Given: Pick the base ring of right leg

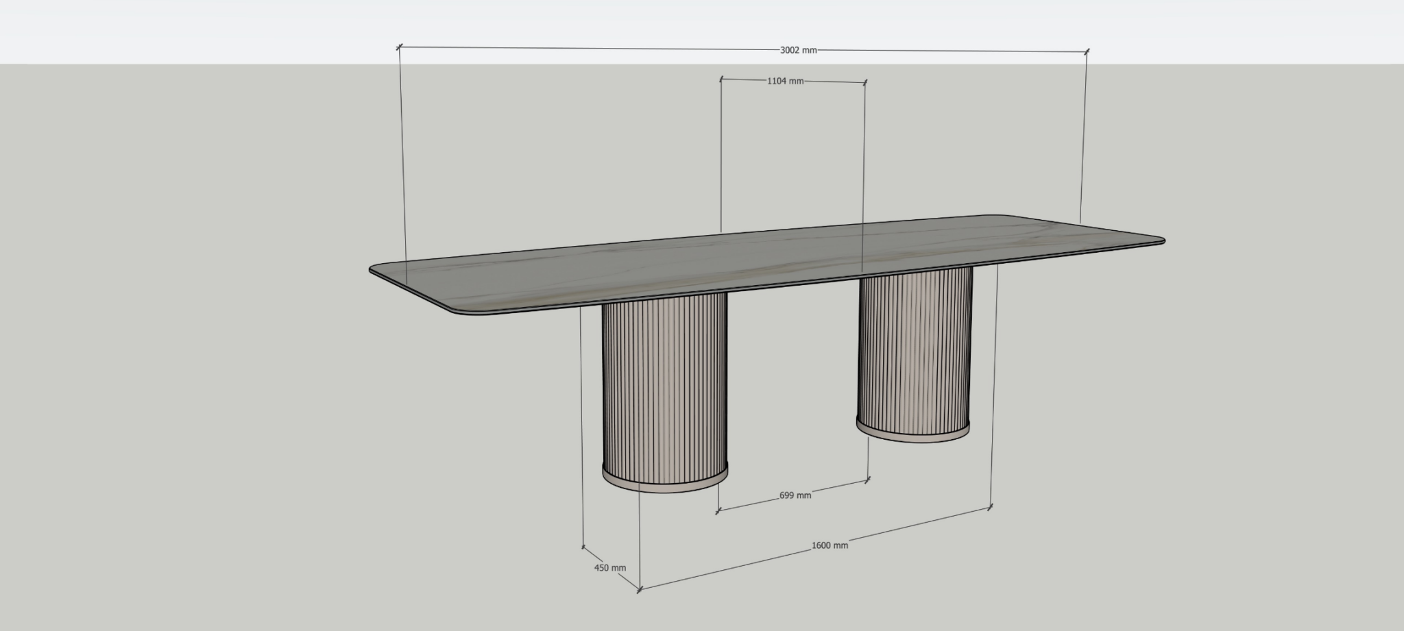Looking at the screenshot, I should (x=915, y=433).
